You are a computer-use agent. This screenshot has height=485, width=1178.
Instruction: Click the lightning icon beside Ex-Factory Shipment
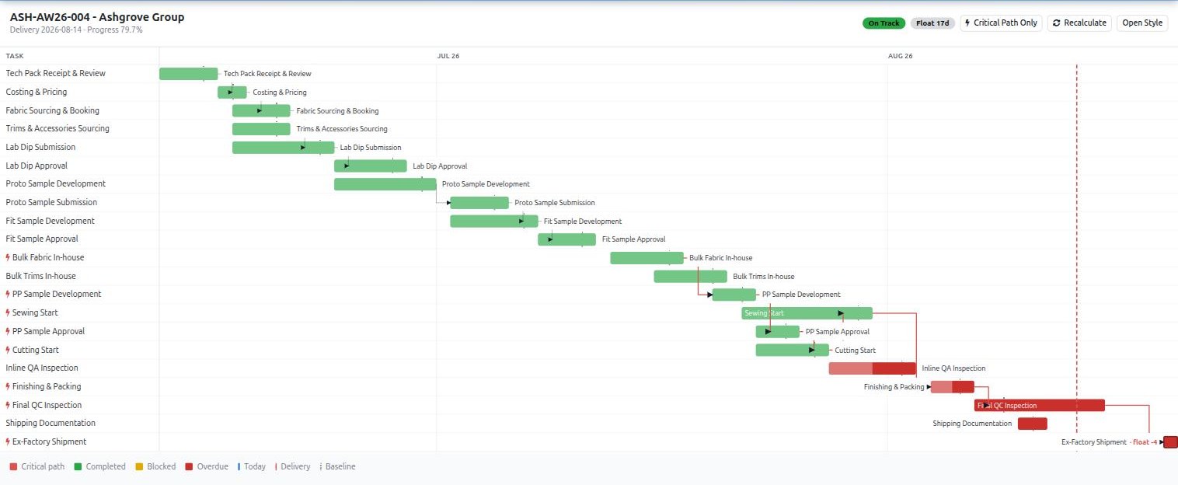click(x=8, y=441)
